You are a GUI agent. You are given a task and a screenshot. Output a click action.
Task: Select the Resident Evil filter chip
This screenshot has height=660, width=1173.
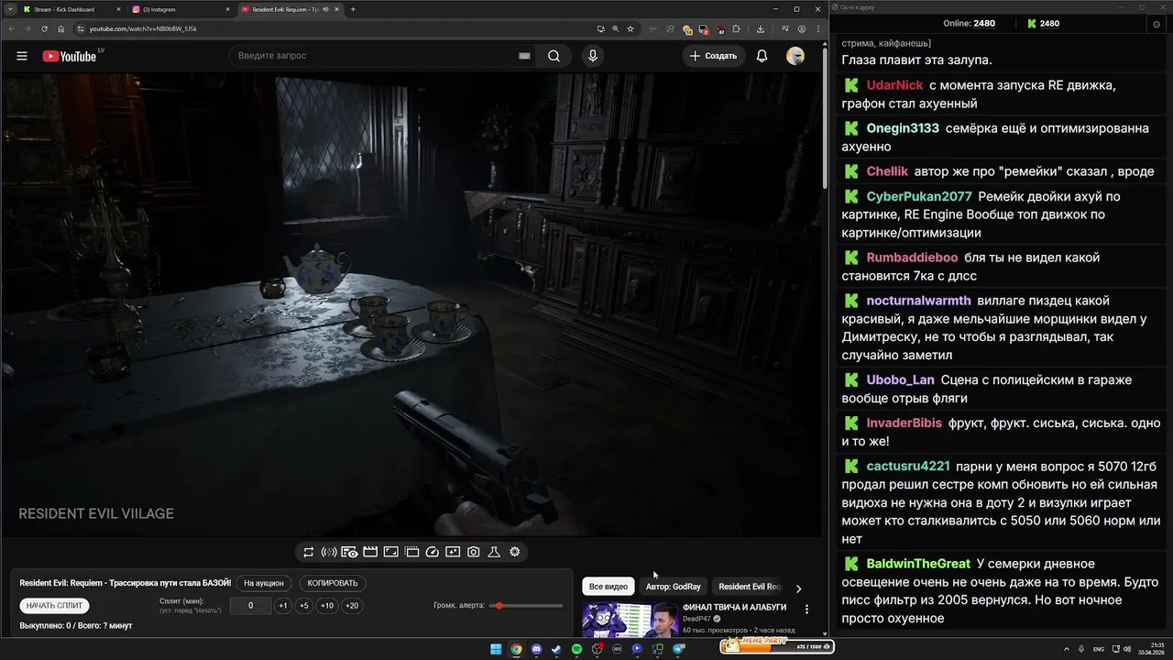coord(750,587)
